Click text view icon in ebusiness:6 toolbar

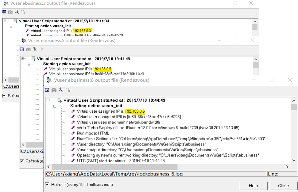[47, 90]
